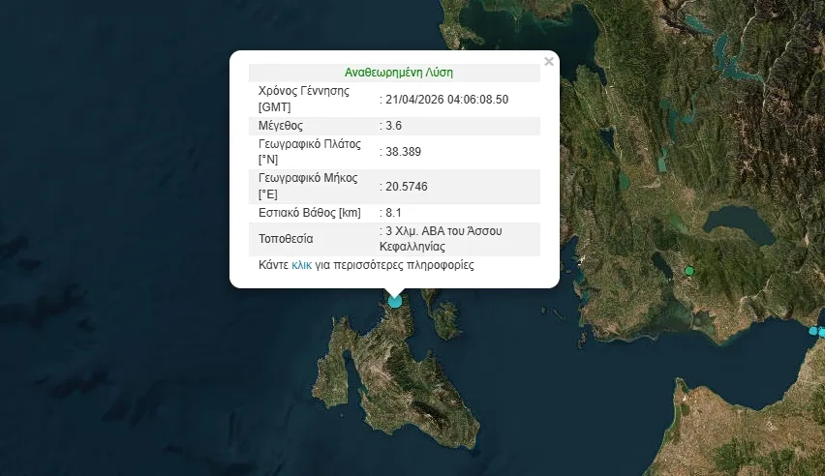Click the latitude value 38.389

(x=403, y=152)
